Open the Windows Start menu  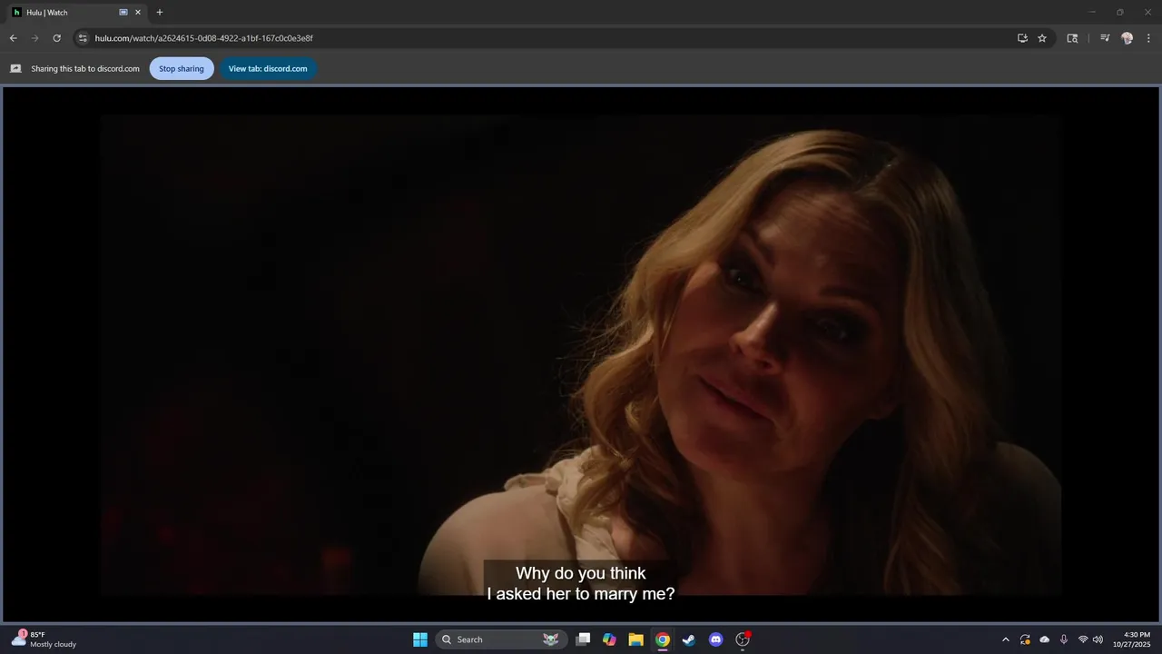420,639
